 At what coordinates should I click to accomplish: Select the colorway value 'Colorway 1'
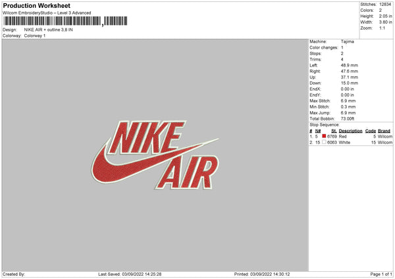[35, 36]
